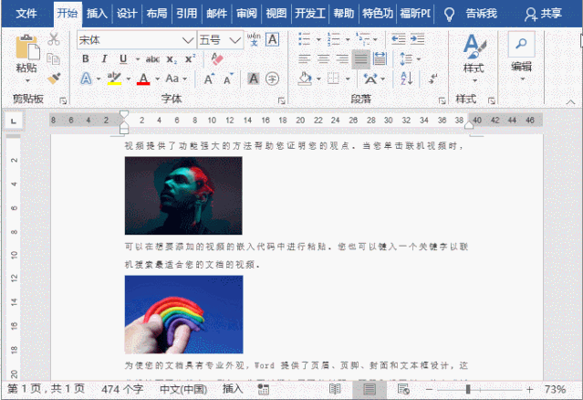This screenshot has width=583, height=400.
Task: Click the 插入 insert mode indicator
Action: (233, 389)
